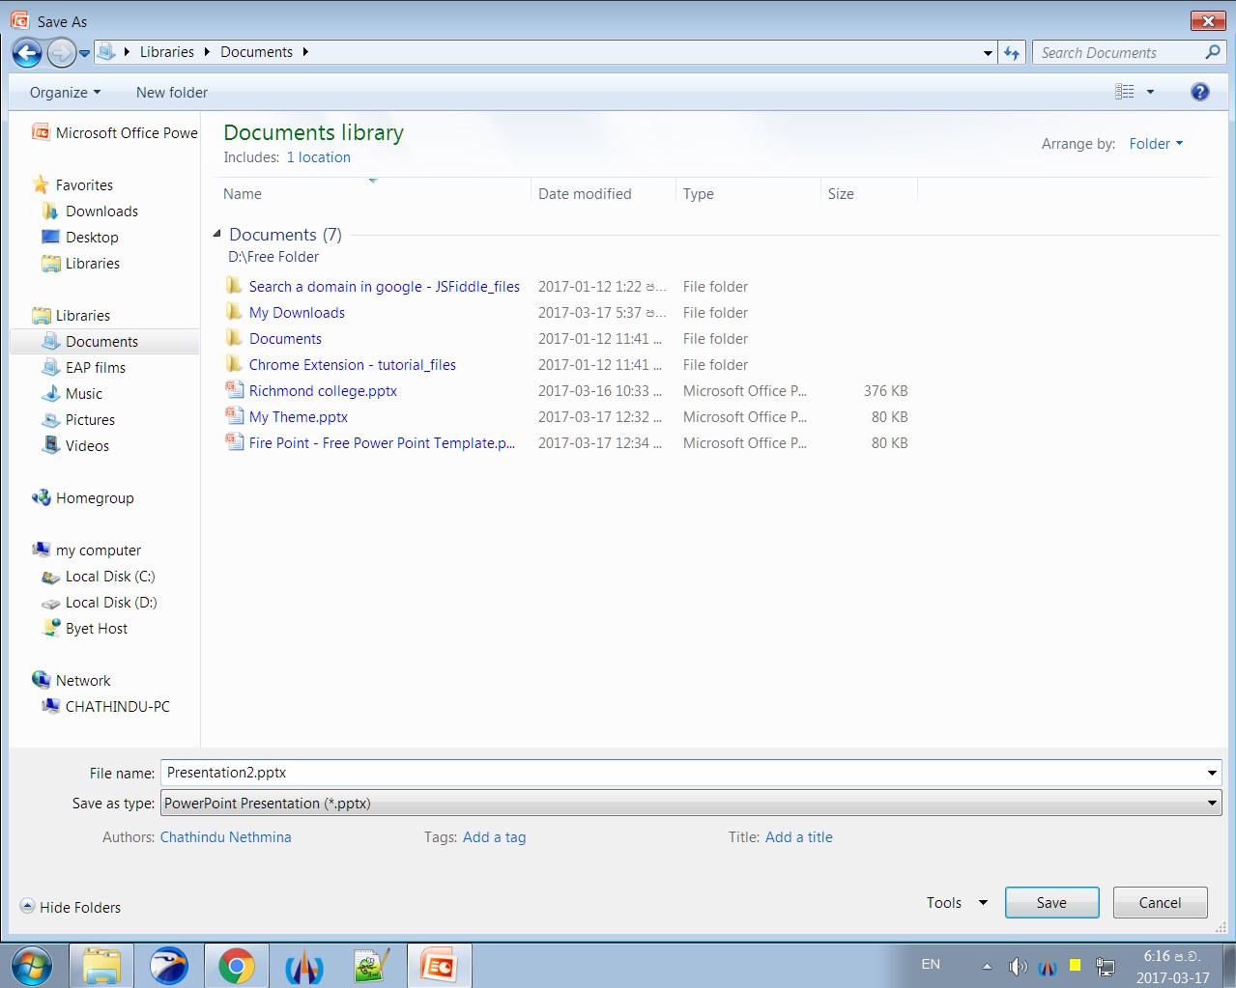The width and height of the screenshot is (1236, 988).
Task: Click Add a tag
Action: [494, 837]
